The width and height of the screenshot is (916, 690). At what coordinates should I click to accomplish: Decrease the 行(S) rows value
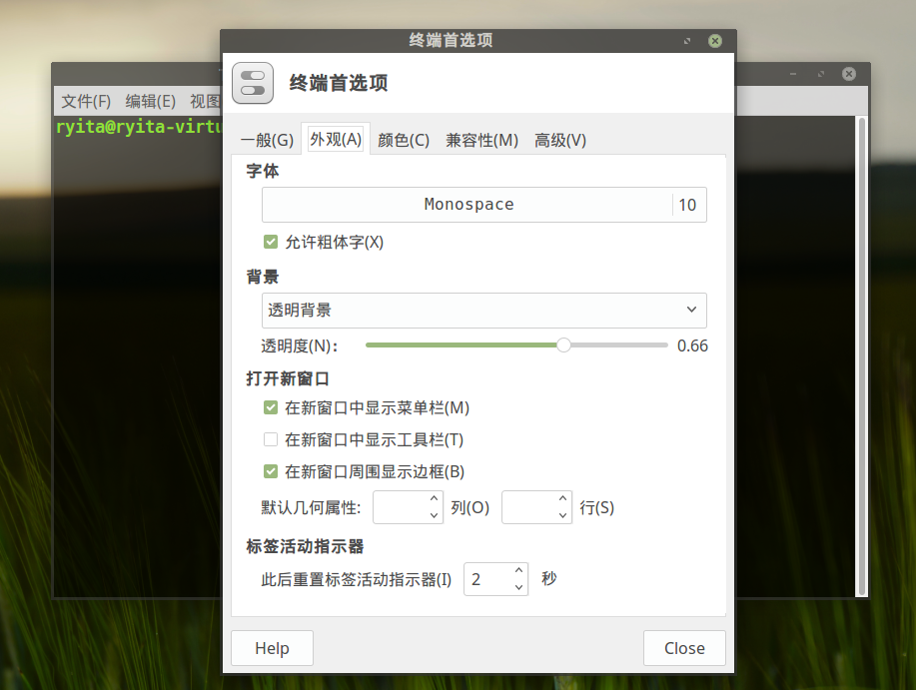pos(563,515)
